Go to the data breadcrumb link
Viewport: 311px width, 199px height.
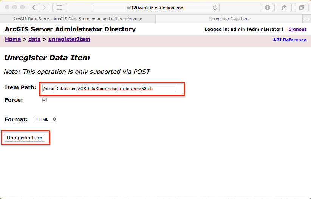pyautogui.click(x=34, y=39)
